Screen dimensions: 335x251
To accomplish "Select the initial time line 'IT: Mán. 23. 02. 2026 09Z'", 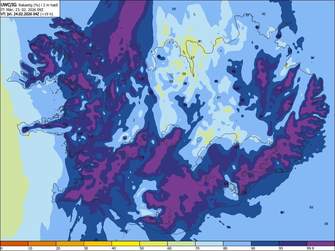I will [22, 10].
